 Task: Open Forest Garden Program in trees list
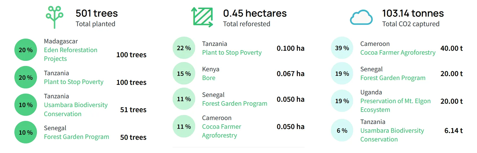76,137
